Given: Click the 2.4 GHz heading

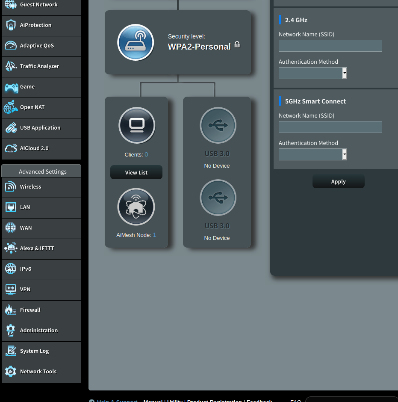Looking at the screenshot, I should [x=296, y=20].
